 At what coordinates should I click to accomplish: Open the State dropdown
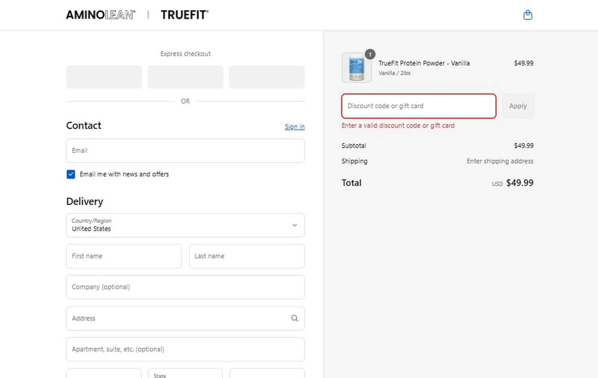coord(185,373)
